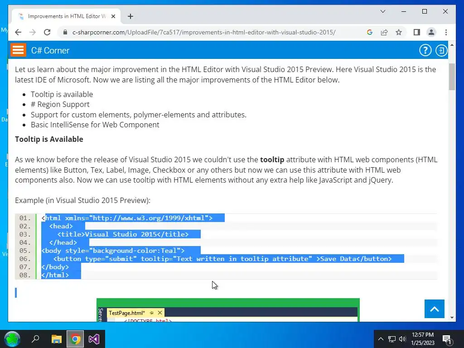Click the C# Corner site title

tap(50, 51)
